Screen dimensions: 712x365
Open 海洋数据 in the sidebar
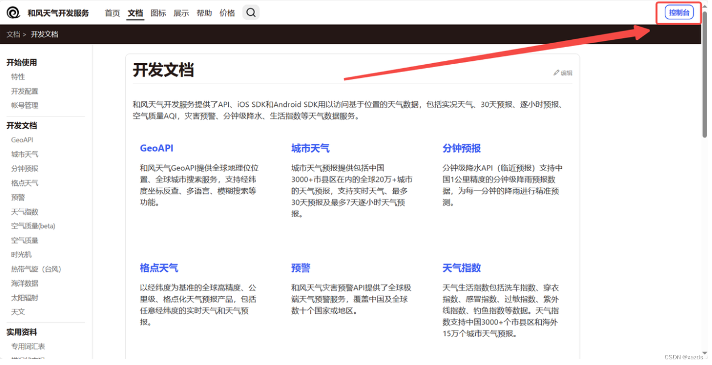(25, 283)
